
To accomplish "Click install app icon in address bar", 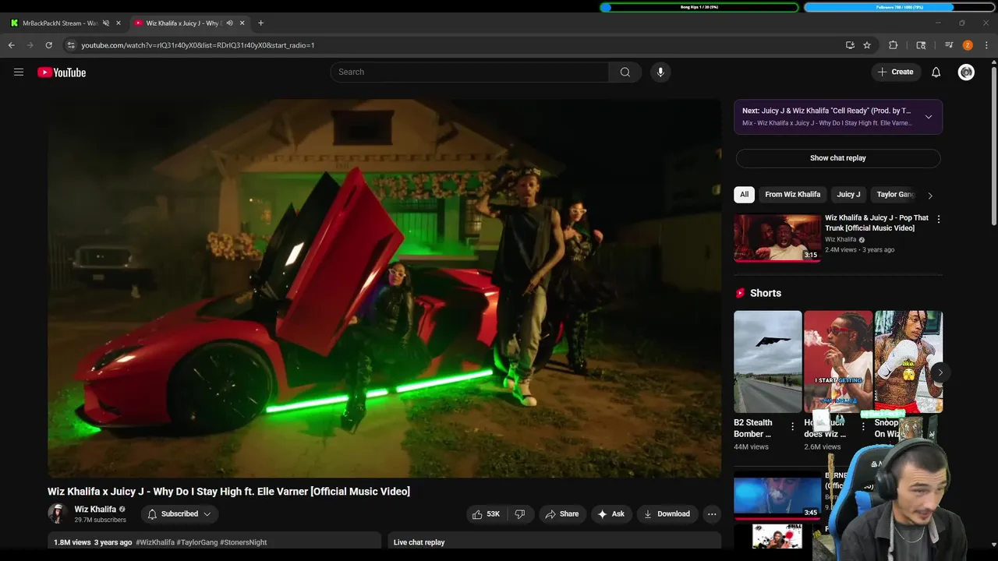I will (x=850, y=45).
